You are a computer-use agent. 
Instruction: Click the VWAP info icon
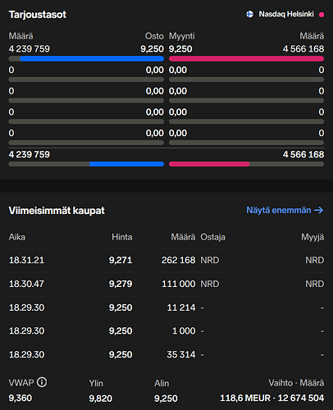coord(42,382)
